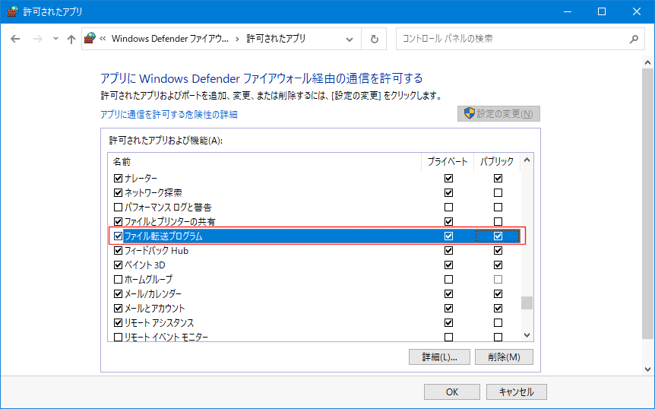Click the window scrollbar down arrow

(x=648, y=369)
